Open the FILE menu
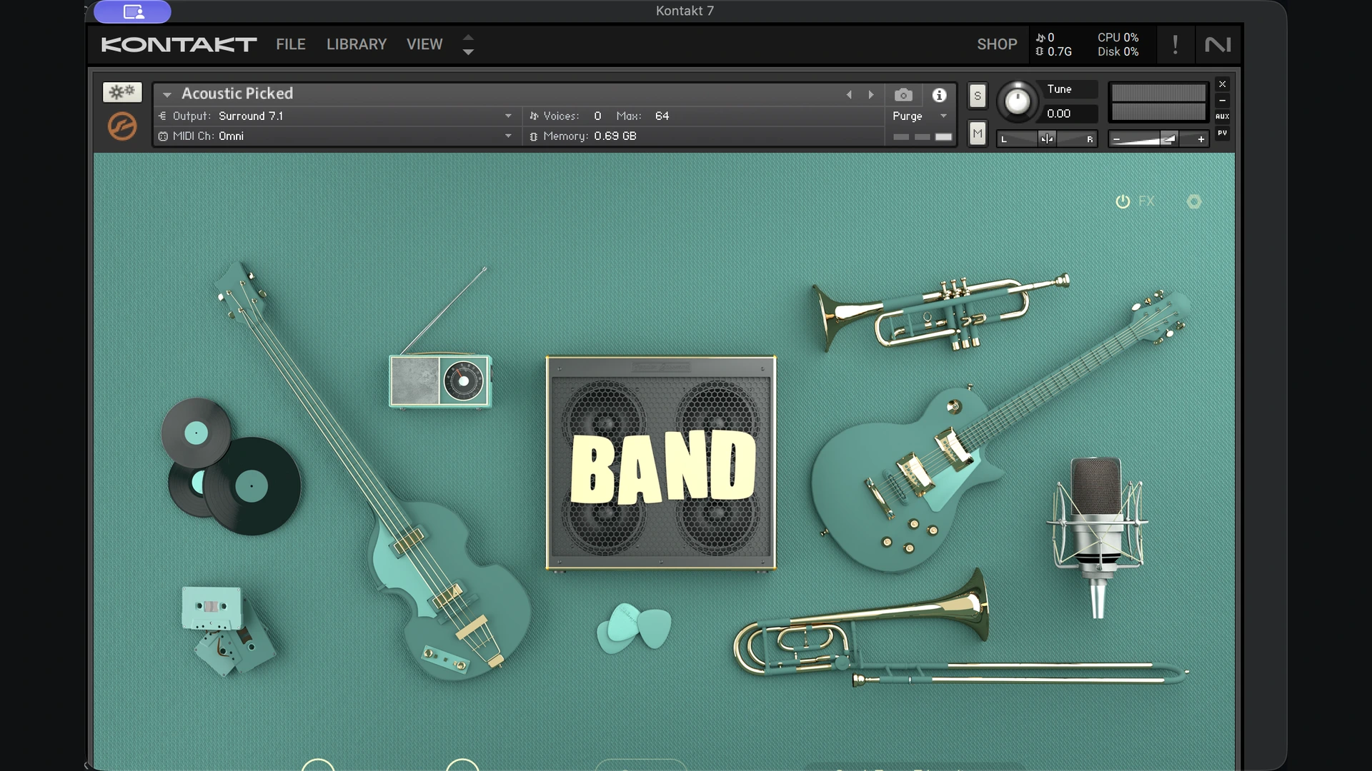 click(x=291, y=44)
